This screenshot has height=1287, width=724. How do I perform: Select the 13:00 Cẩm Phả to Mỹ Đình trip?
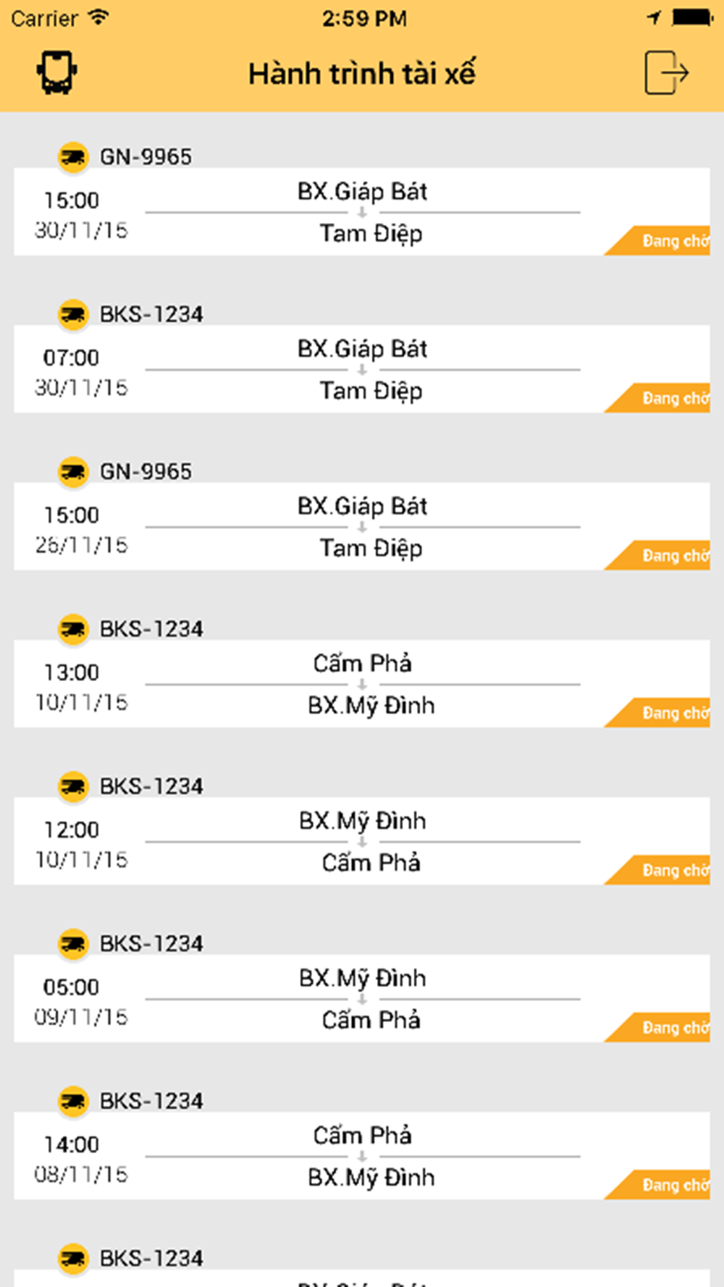362,684
